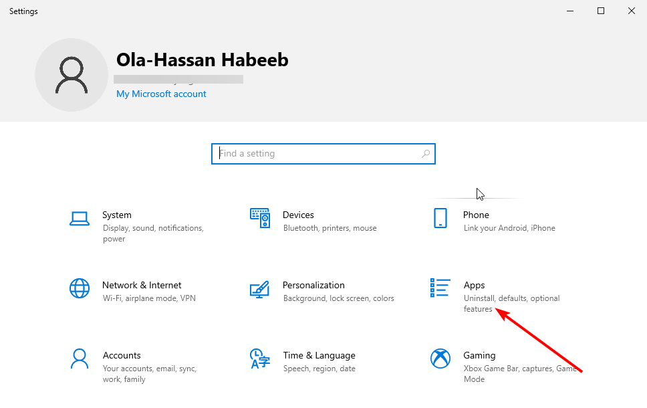This screenshot has width=647, height=408.
Task: Go to Devices settings
Action: pos(298,215)
